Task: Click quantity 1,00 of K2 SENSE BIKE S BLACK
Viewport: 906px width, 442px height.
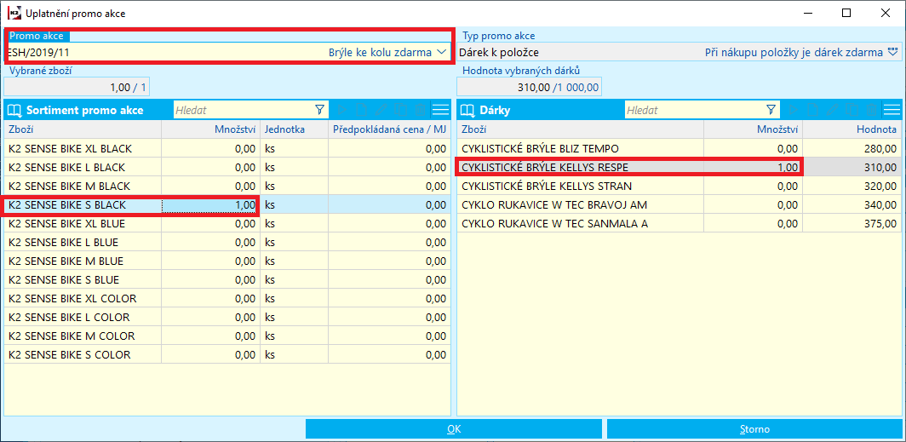Action: [210, 204]
